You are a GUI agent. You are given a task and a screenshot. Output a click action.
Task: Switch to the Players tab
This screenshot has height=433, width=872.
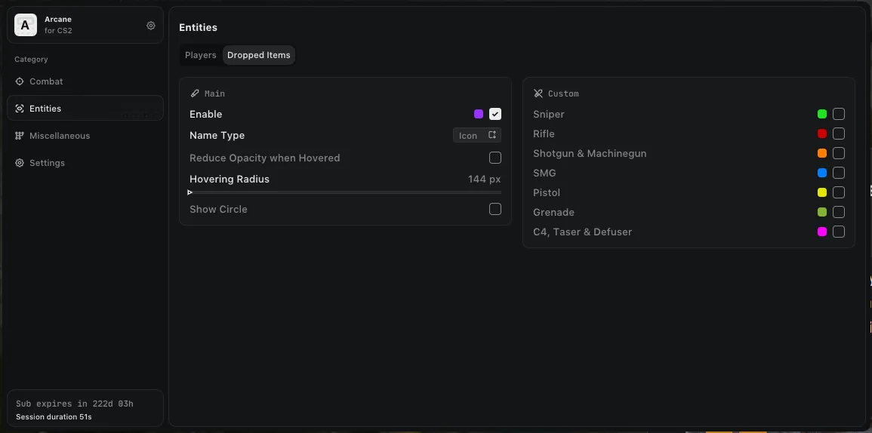tap(201, 55)
